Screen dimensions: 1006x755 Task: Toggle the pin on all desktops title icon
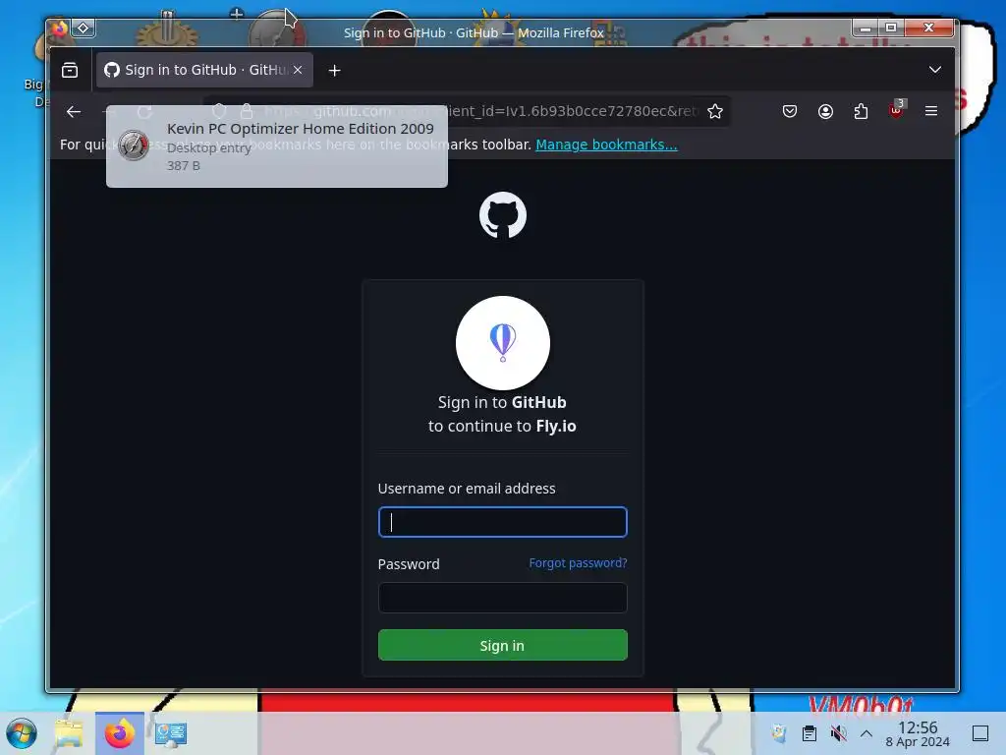84,29
